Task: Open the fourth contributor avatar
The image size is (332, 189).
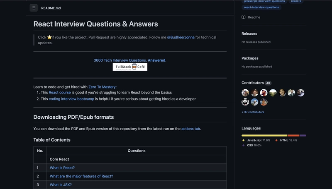Action: [273, 93]
